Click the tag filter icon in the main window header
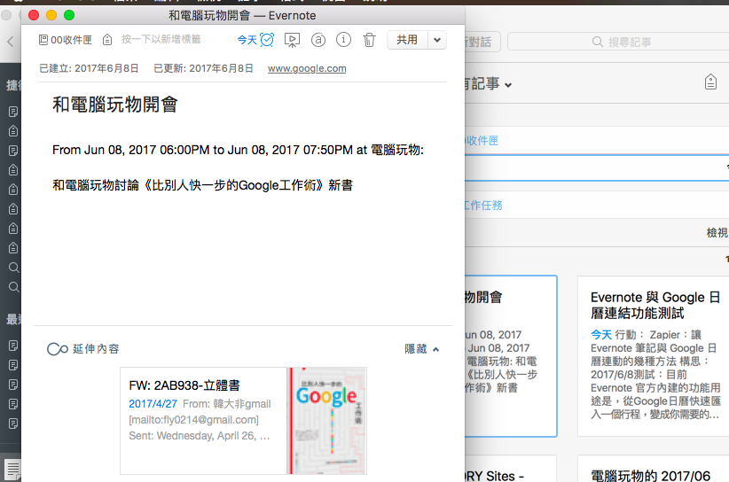This screenshot has width=729, height=482. point(710,82)
